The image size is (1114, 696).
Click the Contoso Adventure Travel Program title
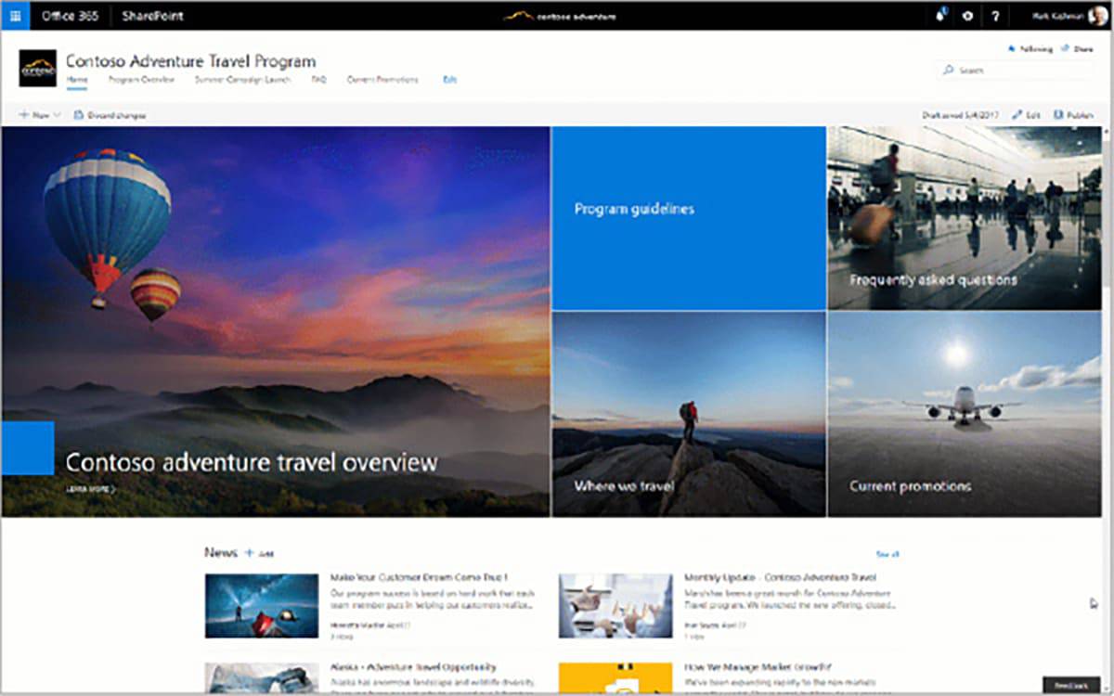[190, 61]
